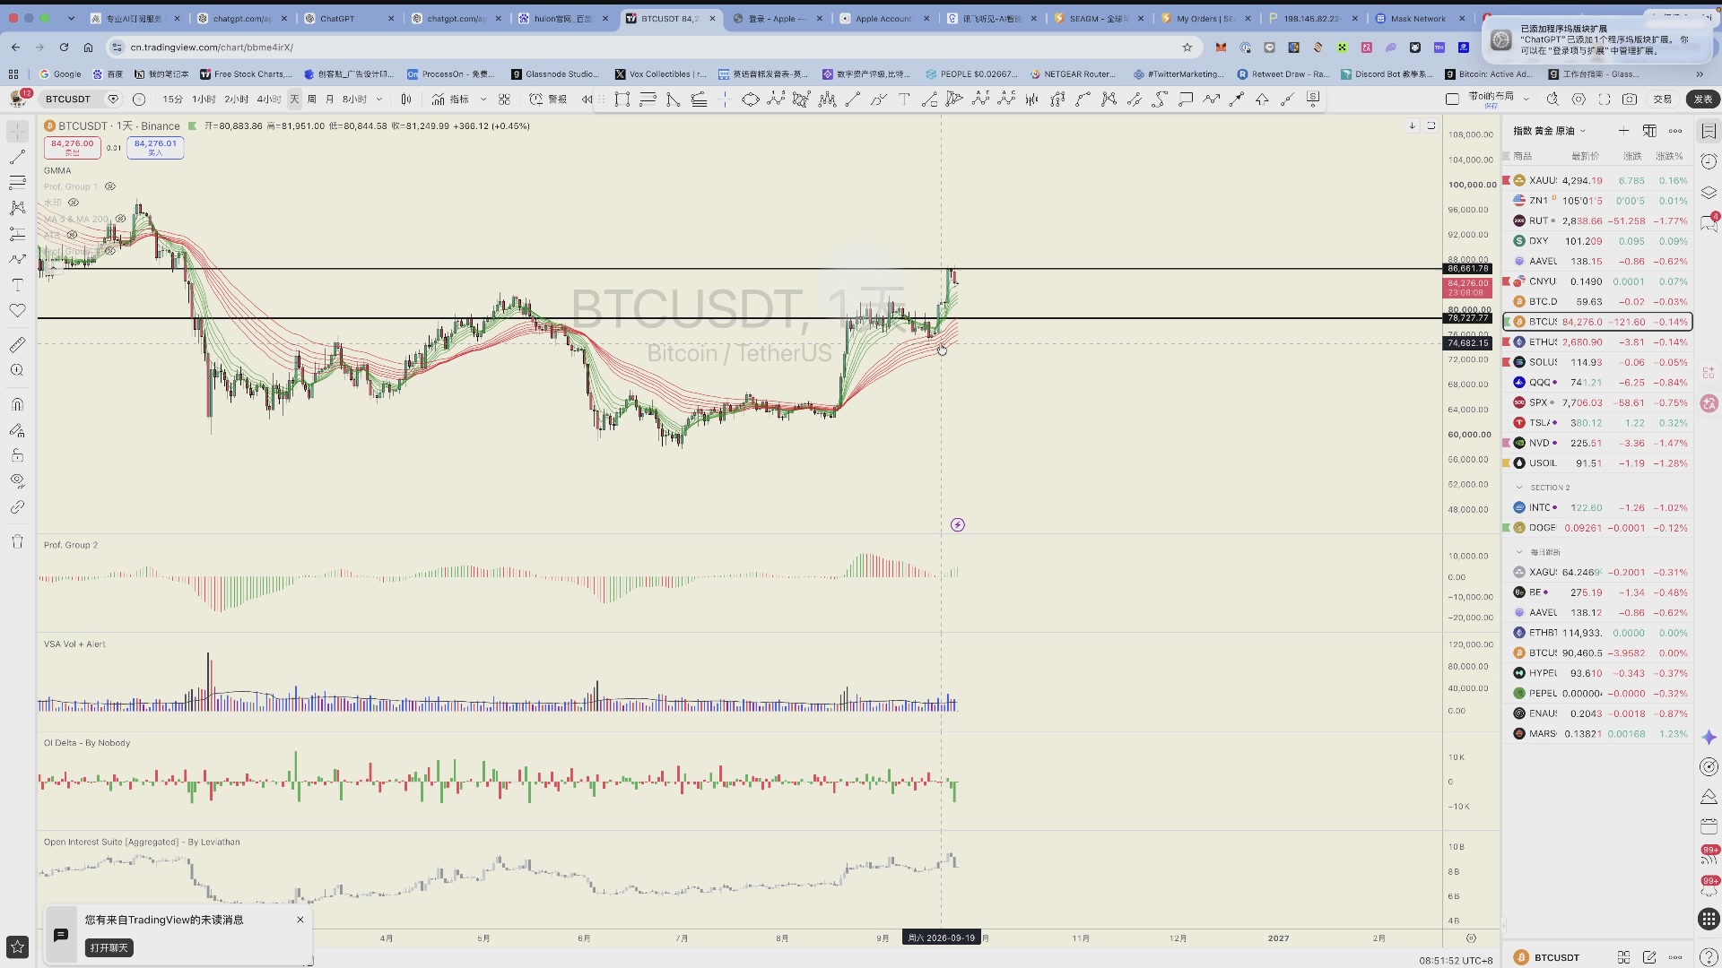Select trend line tool in left sidebar
Viewport: 1722px width, 968px height.
click(17, 157)
